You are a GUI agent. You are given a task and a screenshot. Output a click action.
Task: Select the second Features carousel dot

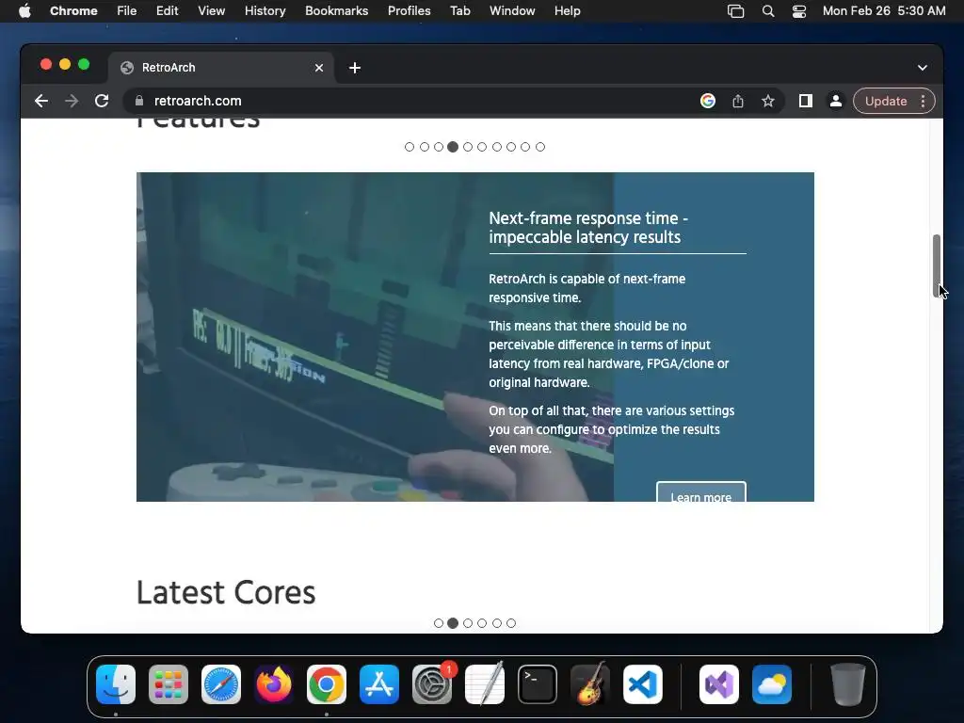[x=425, y=147]
